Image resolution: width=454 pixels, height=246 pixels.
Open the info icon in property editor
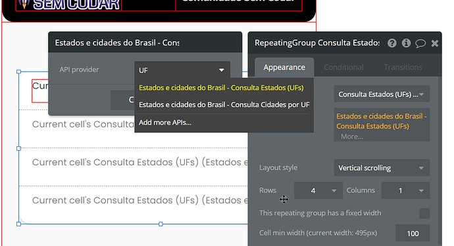point(406,43)
